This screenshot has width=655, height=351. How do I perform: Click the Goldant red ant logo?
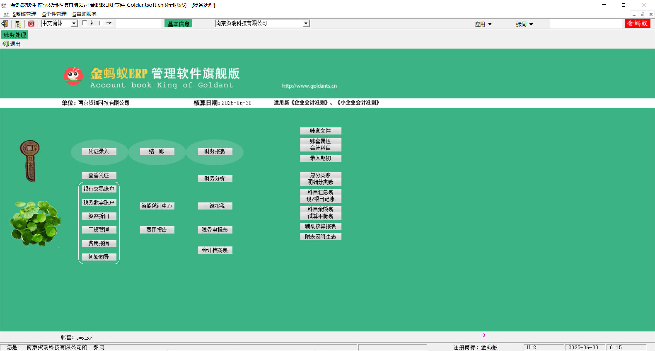coord(73,76)
